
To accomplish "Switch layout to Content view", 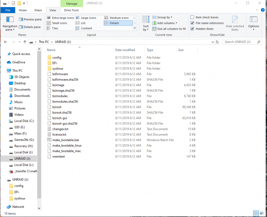I will coord(84,28).
